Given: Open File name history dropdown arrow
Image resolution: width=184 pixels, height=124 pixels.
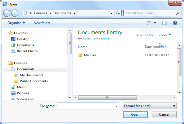Looking at the screenshot, I should (117, 106).
